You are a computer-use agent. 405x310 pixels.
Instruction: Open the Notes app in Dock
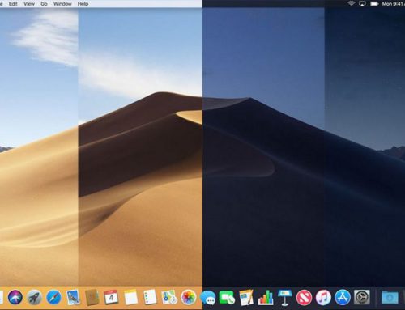(130, 297)
